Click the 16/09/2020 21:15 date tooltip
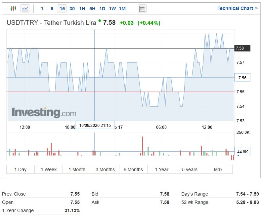263x223 pixels. click(x=95, y=125)
